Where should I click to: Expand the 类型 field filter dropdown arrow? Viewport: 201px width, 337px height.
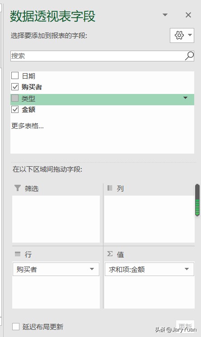tap(185, 98)
